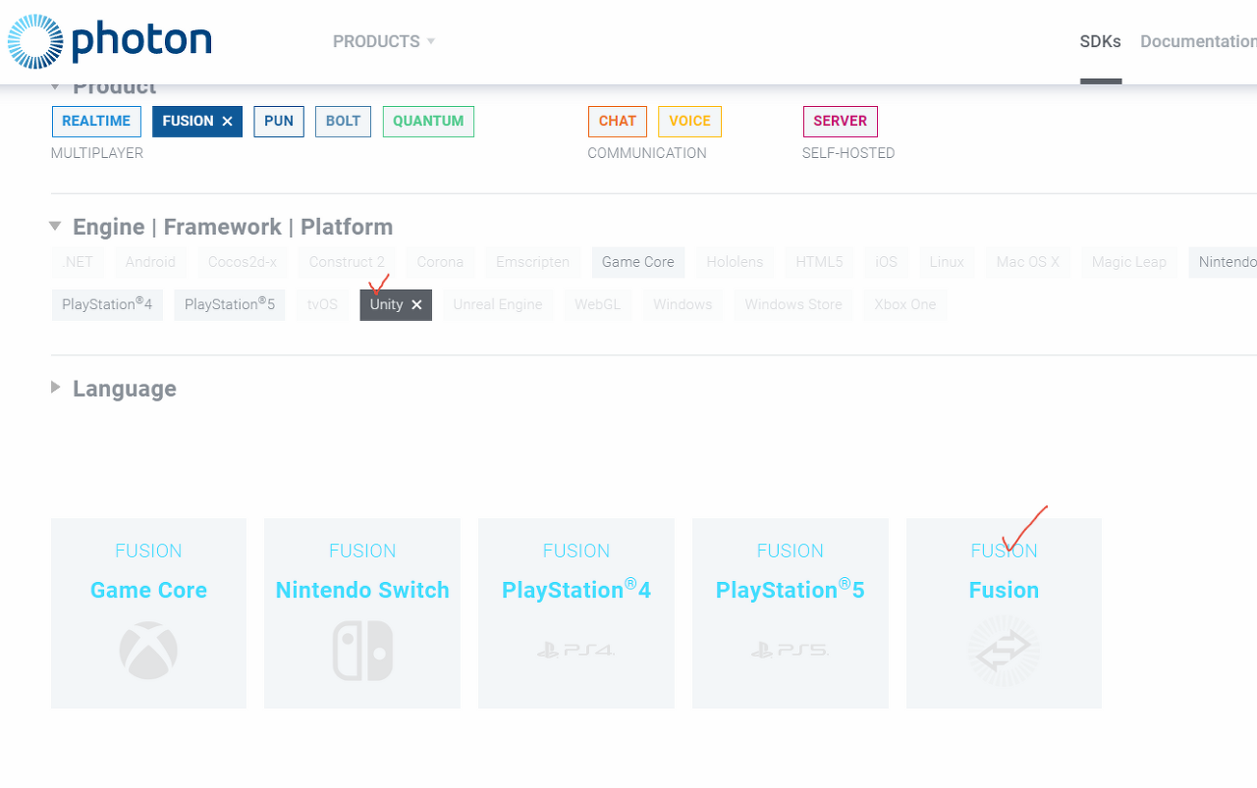Choose the Hololens platform tag
This screenshot has height=788, width=1257.
(x=735, y=262)
